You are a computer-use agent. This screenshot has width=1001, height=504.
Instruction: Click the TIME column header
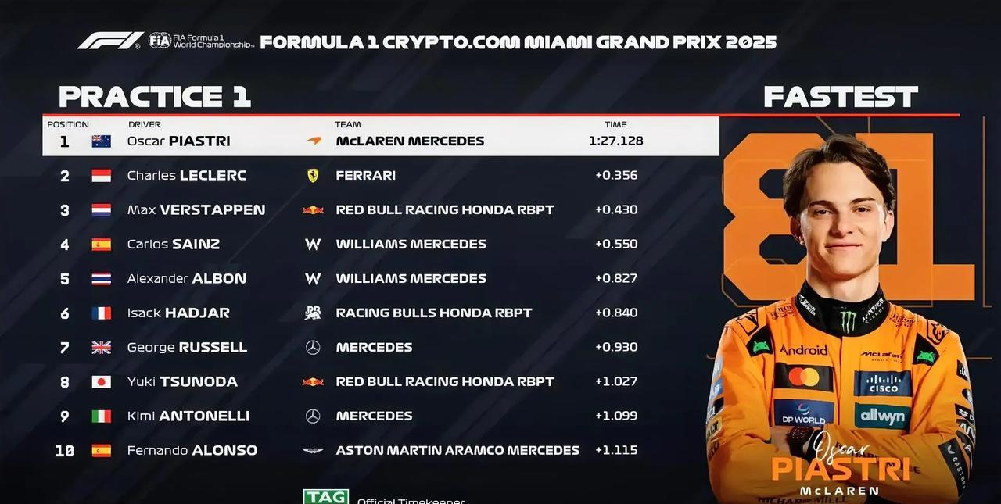click(615, 124)
